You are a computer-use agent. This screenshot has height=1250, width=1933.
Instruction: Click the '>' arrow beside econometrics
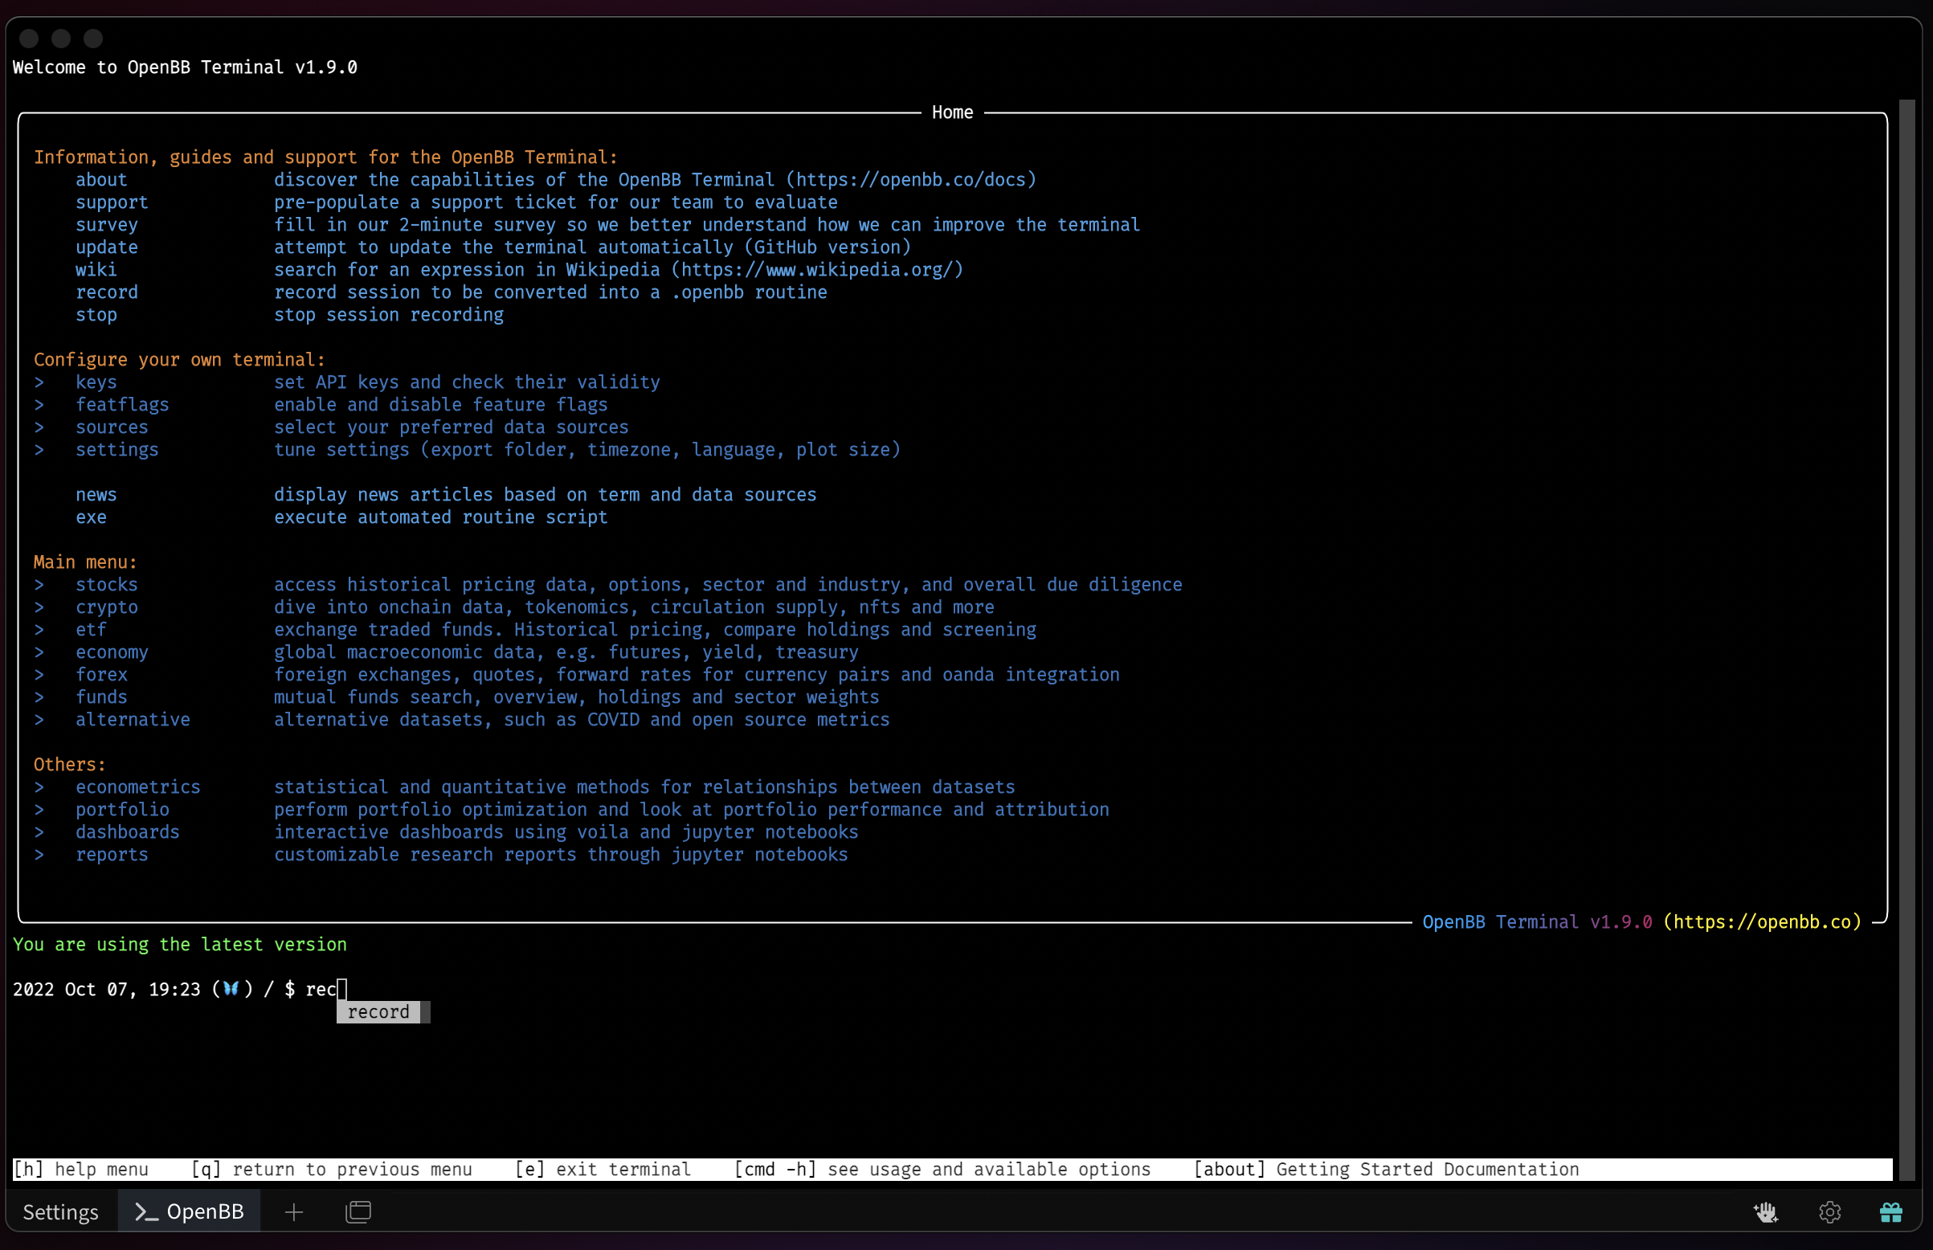(39, 787)
